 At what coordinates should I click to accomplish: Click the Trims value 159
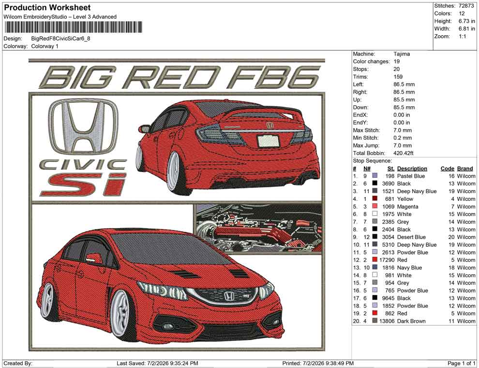click(398, 77)
